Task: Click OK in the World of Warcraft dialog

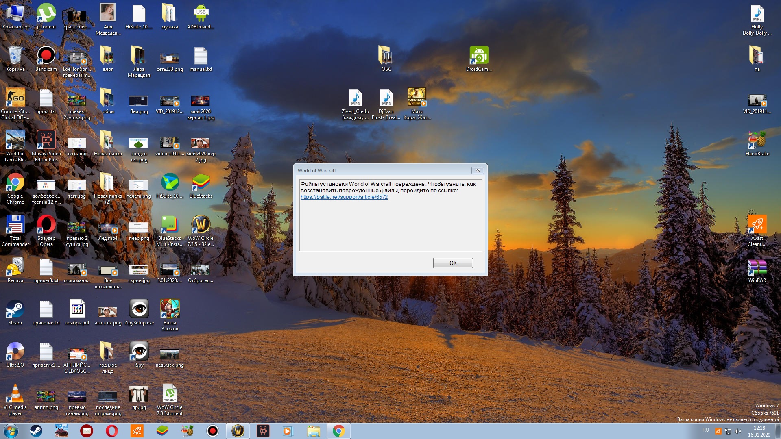Action: click(453, 263)
